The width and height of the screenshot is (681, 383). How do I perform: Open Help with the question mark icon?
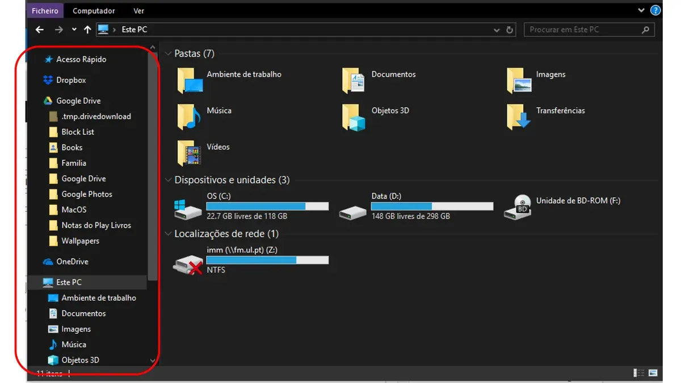click(655, 10)
